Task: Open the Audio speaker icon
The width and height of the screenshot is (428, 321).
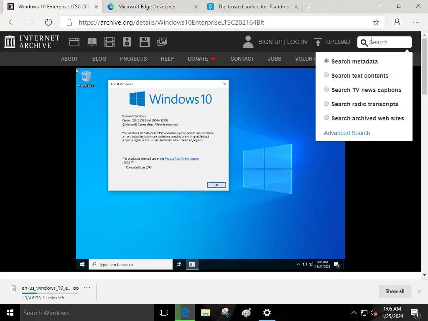Action: (127, 42)
